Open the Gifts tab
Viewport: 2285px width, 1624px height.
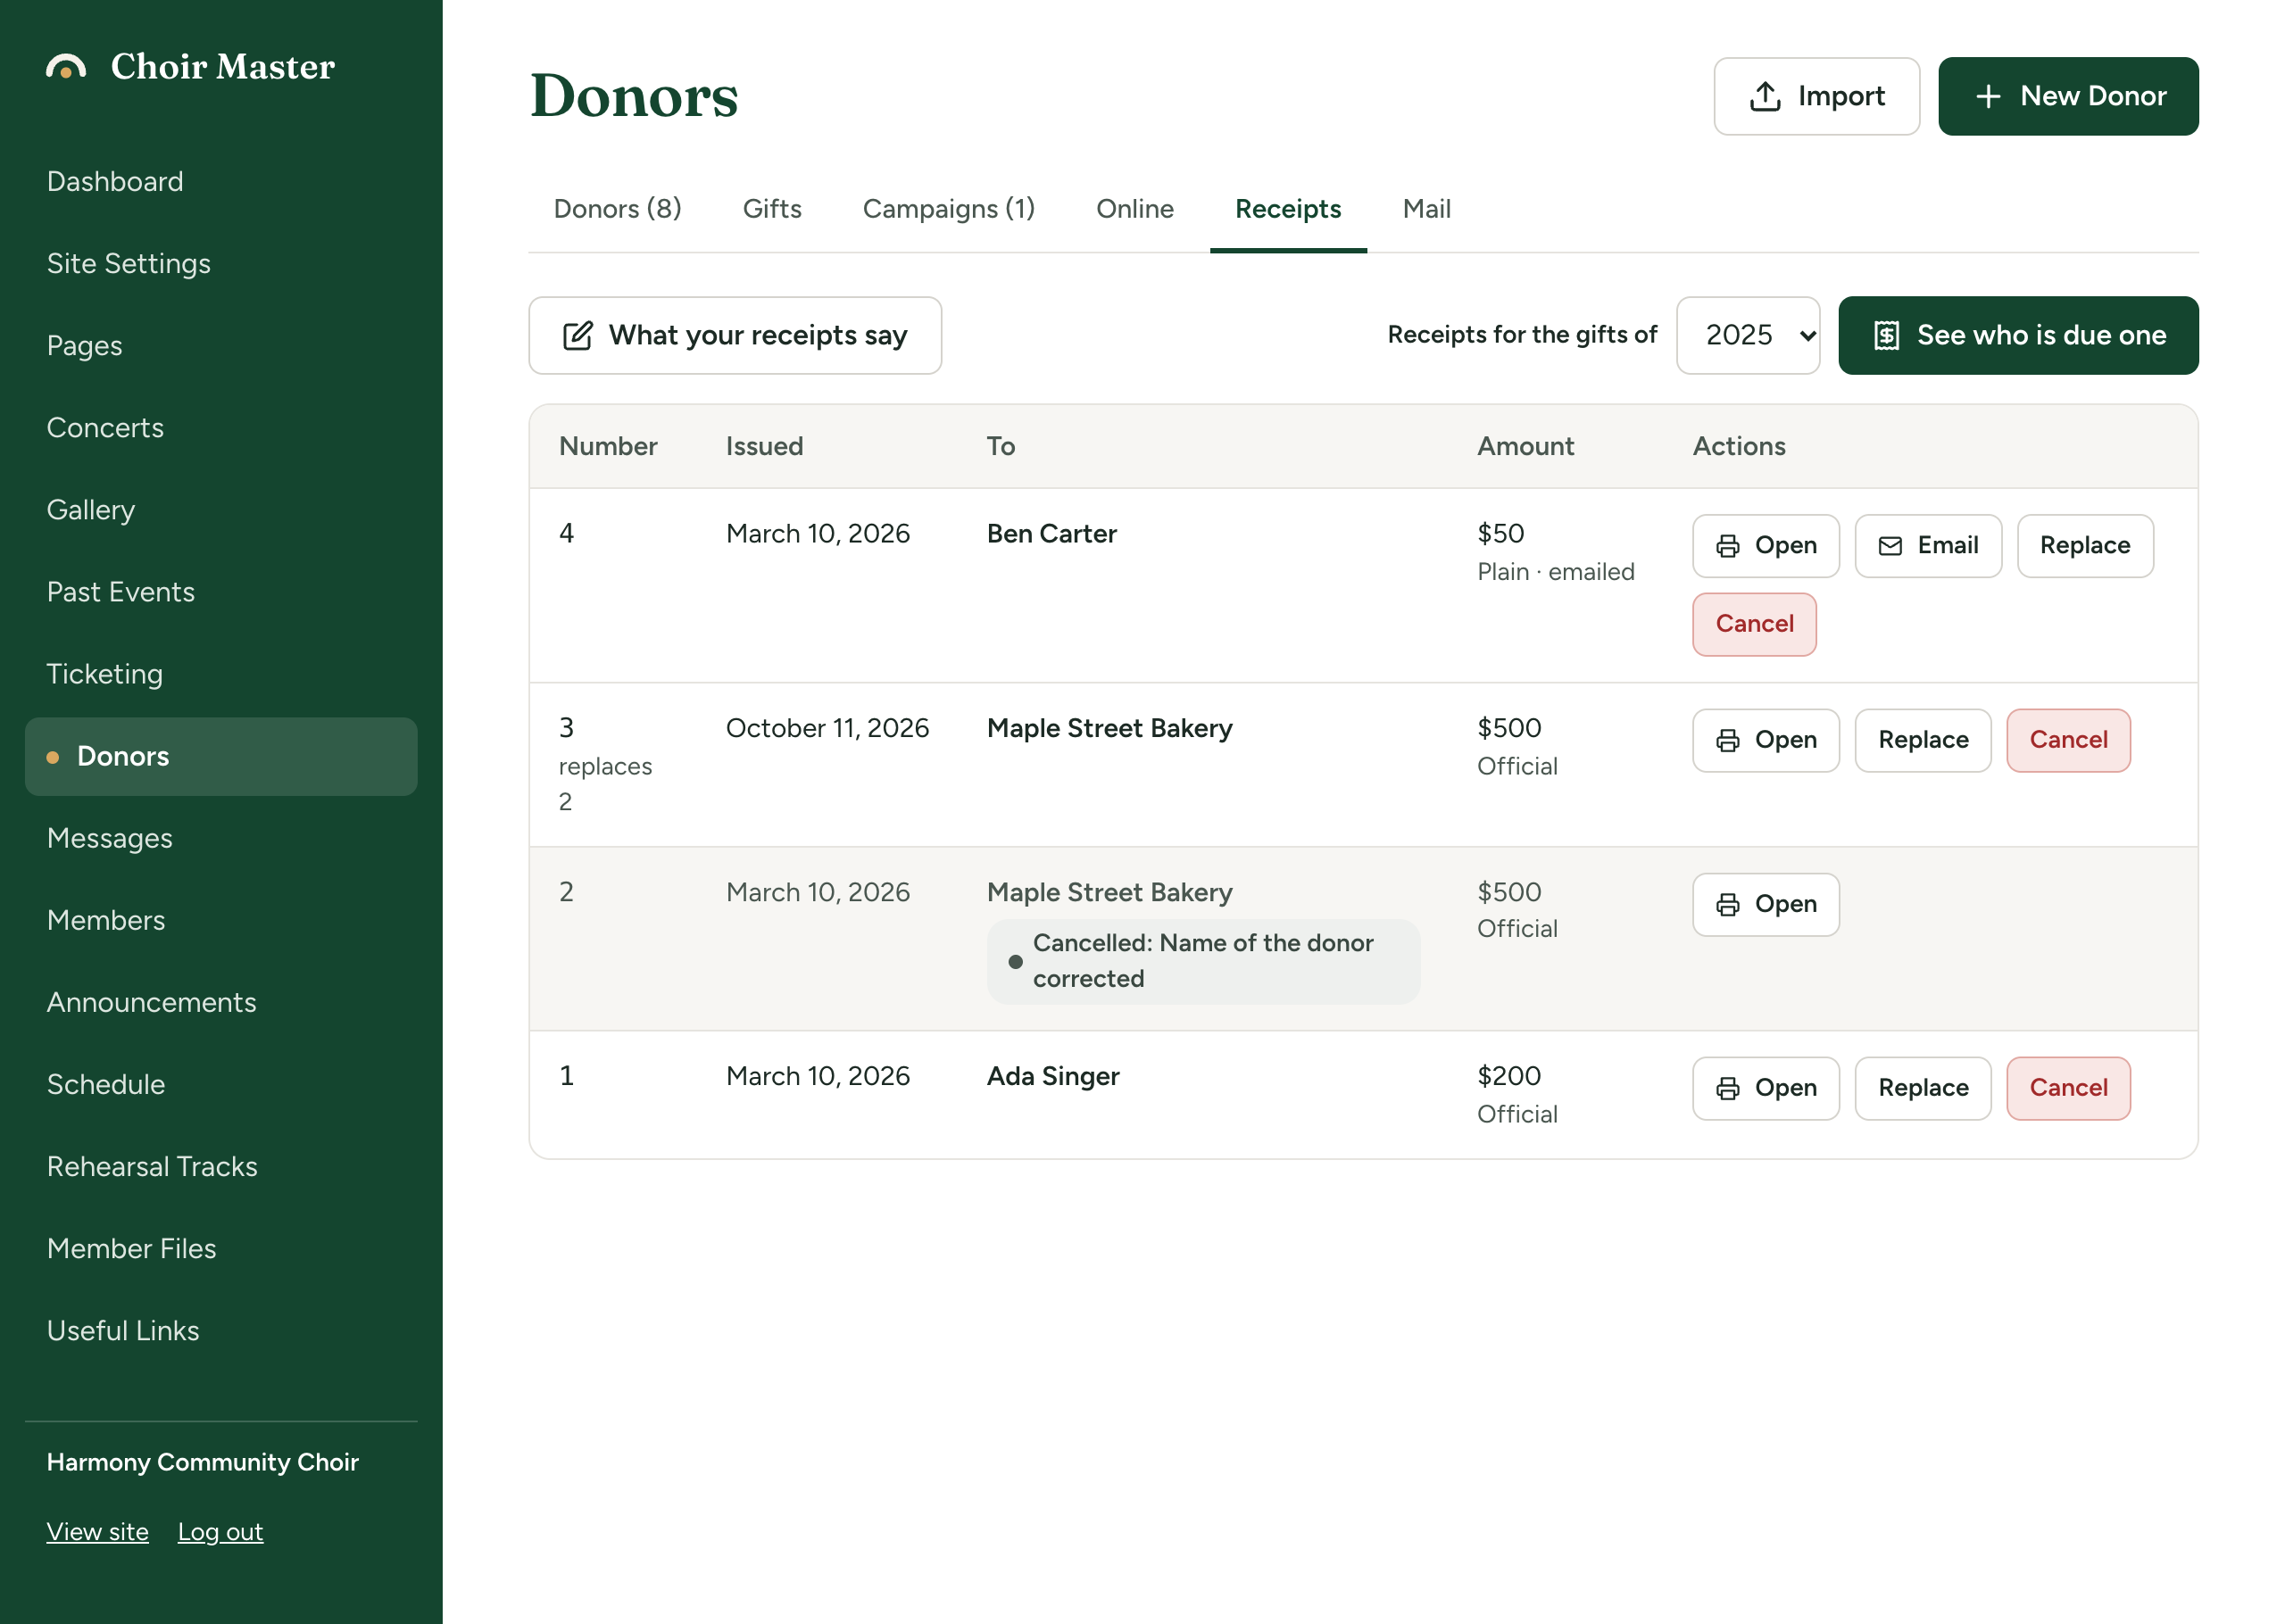(x=772, y=209)
